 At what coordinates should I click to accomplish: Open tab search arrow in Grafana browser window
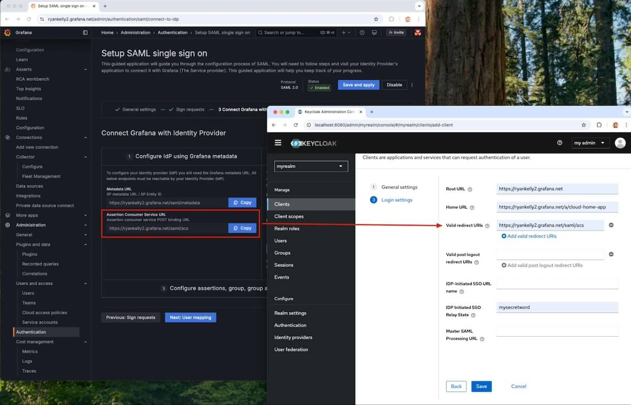click(419, 6)
